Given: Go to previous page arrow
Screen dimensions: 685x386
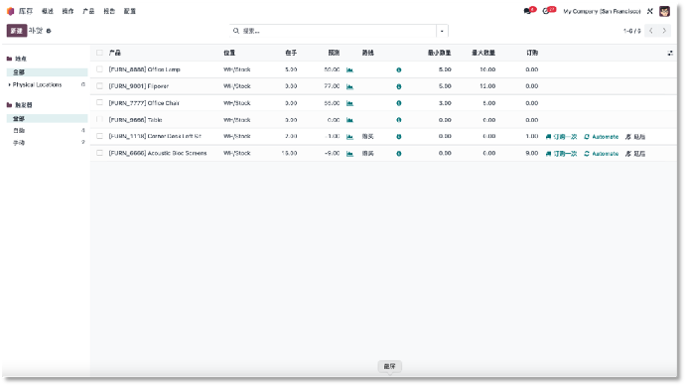Looking at the screenshot, I should pyautogui.click(x=651, y=31).
